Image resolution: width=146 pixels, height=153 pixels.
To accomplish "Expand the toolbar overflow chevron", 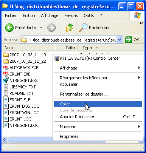I will point(141,23).
